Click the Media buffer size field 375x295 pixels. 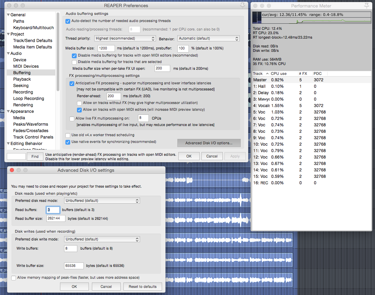click(x=106, y=48)
